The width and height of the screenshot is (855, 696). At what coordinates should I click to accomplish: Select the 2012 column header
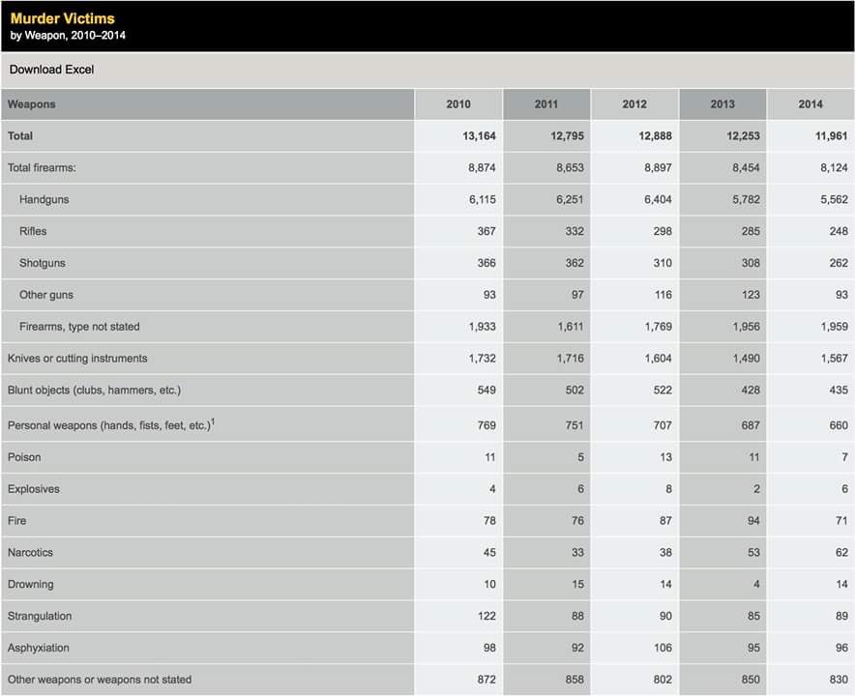tap(634, 104)
